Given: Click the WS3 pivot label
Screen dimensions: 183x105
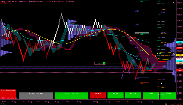Looking at the screenshot, I should [x=137, y=79].
